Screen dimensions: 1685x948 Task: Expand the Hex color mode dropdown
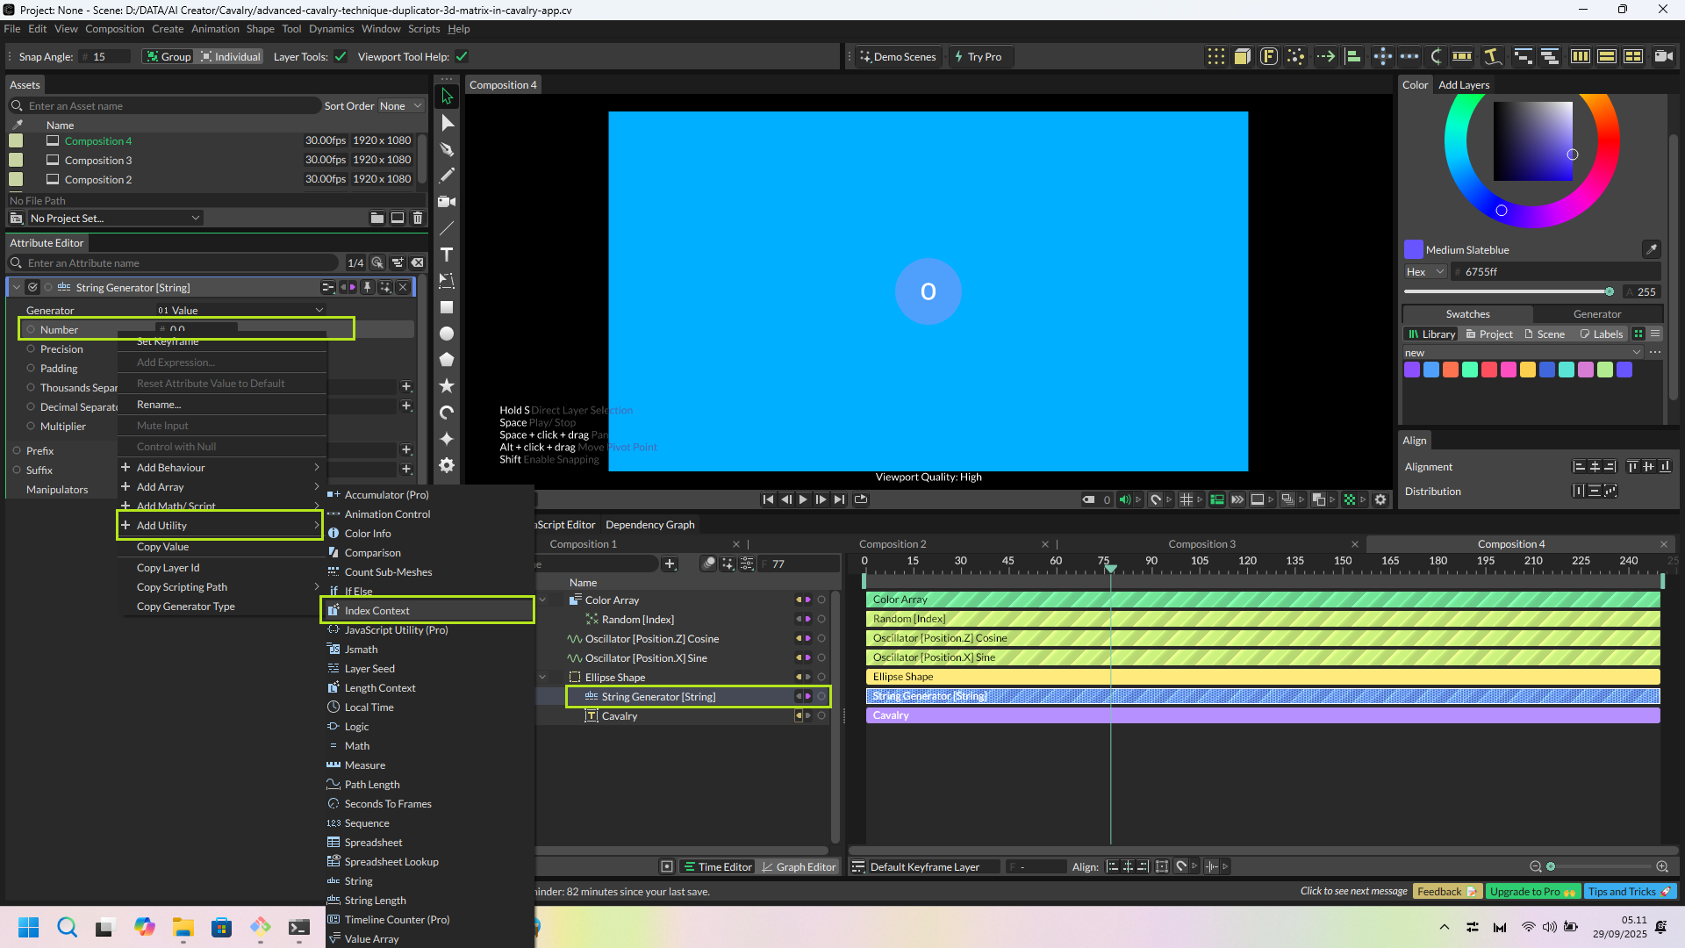click(x=1425, y=272)
